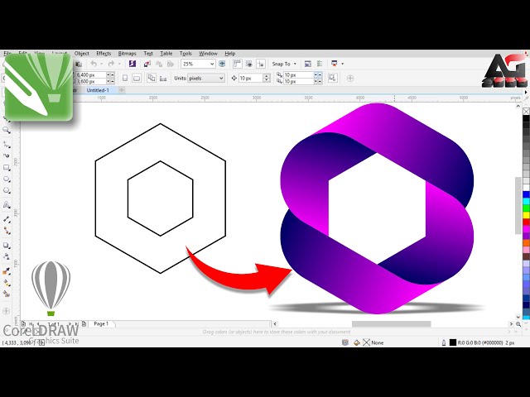Select the Interactive Fill tool

(x=6, y=283)
